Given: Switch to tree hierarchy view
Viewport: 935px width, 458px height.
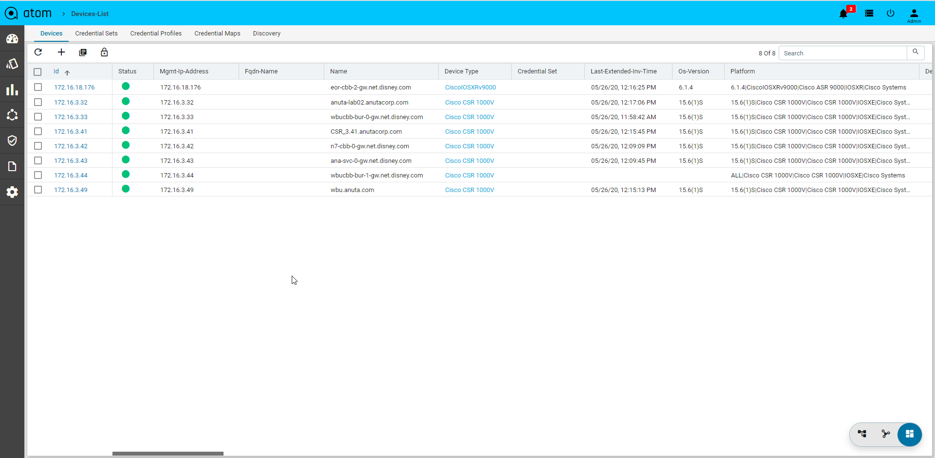Looking at the screenshot, I should click(x=862, y=434).
